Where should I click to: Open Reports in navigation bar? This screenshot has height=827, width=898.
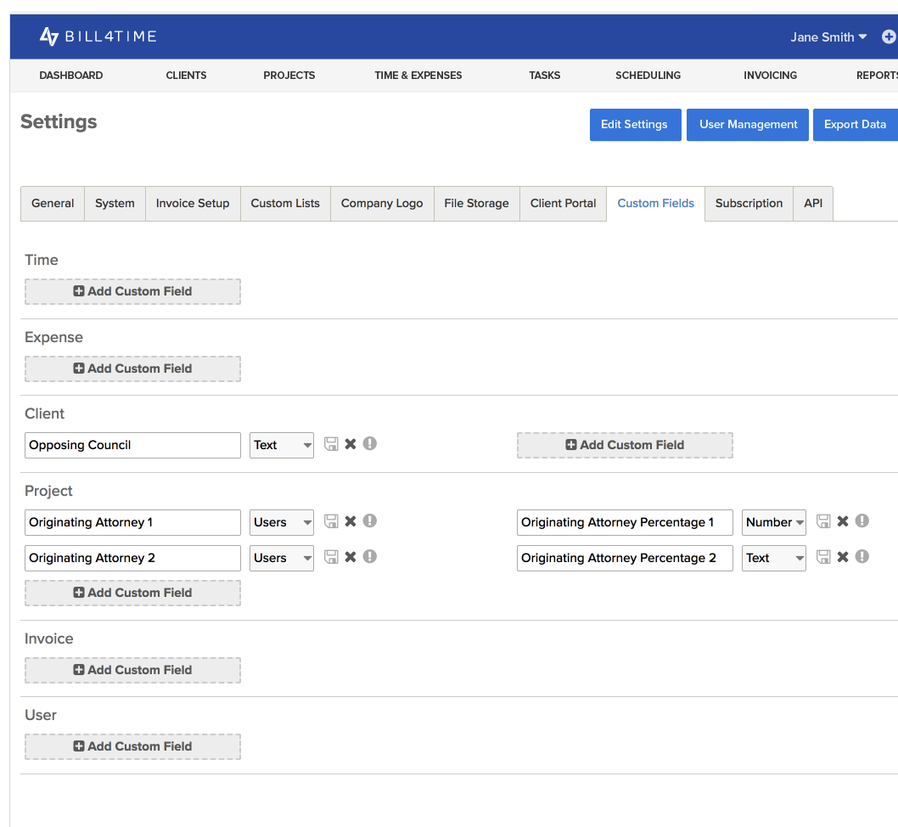[x=877, y=75]
